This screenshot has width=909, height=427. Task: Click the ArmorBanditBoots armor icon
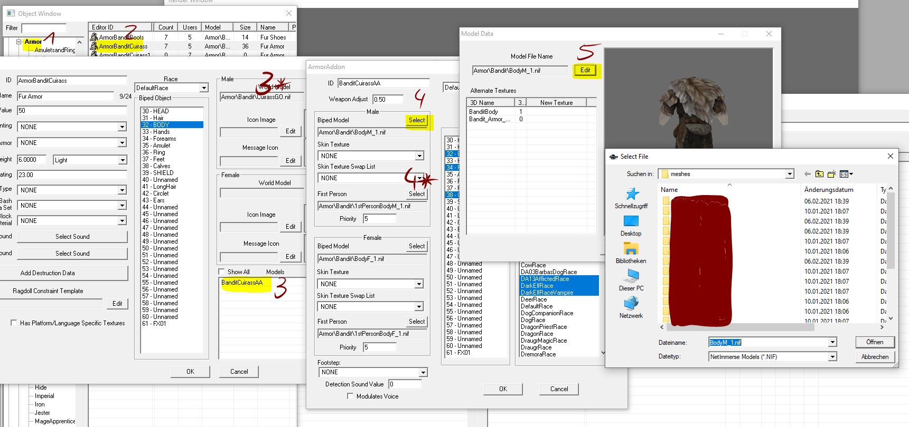(94, 37)
